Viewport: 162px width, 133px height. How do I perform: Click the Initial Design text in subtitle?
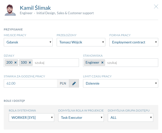[x=46, y=13]
